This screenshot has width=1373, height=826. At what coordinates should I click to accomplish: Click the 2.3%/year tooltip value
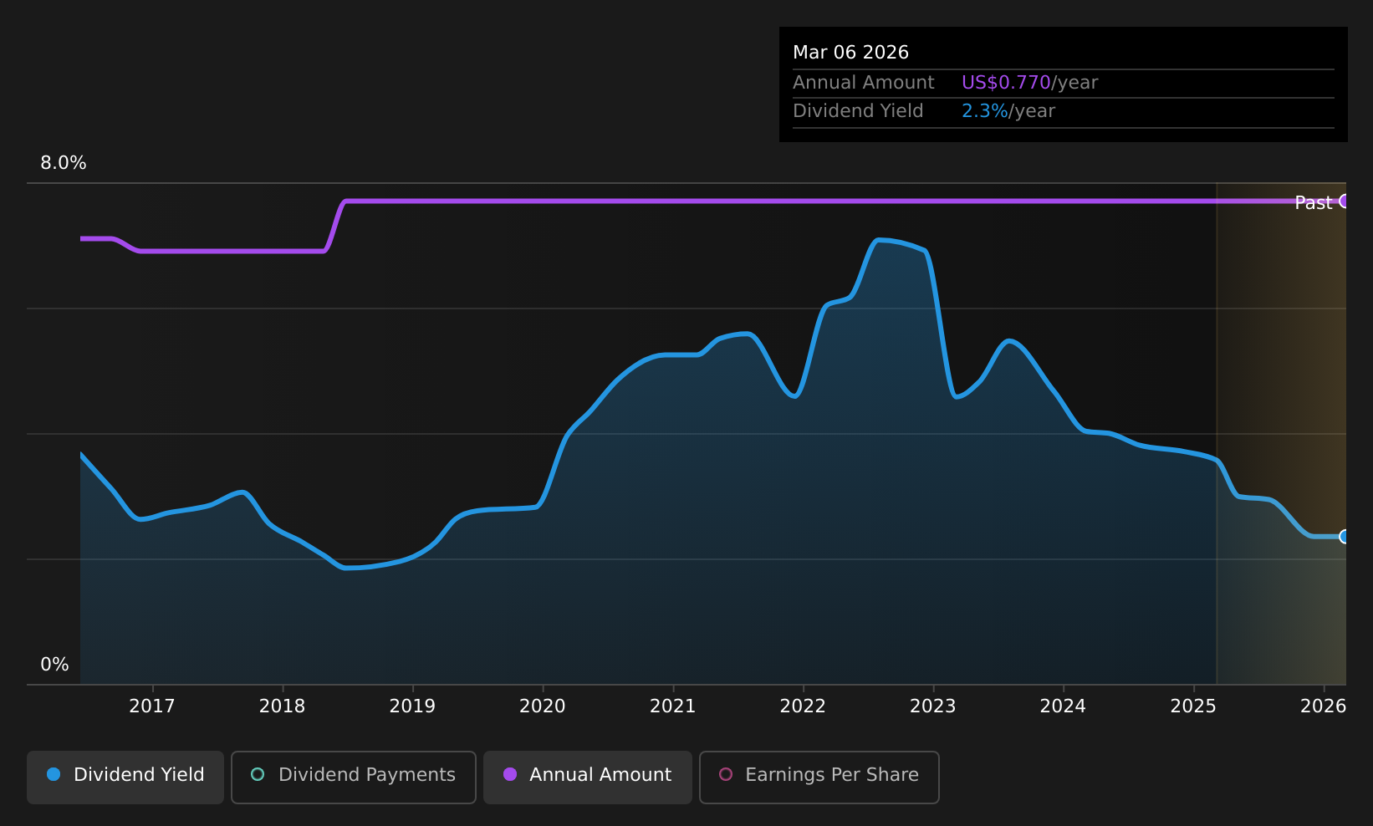[1008, 111]
